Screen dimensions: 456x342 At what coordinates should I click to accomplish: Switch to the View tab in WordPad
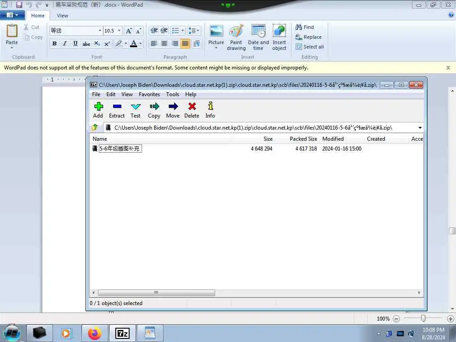click(62, 16)
